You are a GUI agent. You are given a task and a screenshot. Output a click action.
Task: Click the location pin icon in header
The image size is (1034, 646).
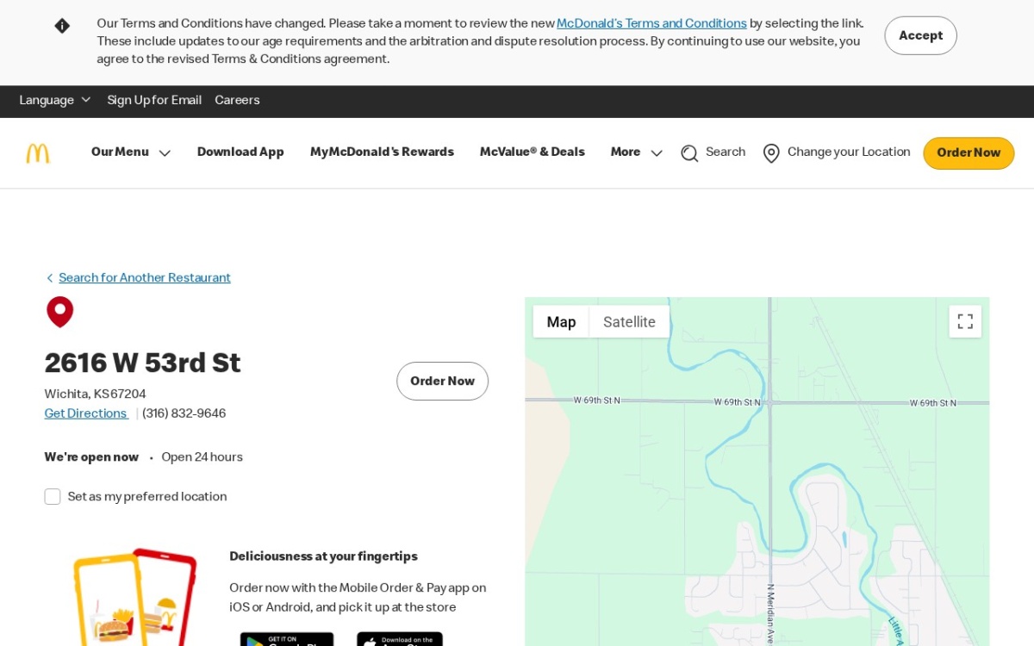tap(771, 153)
